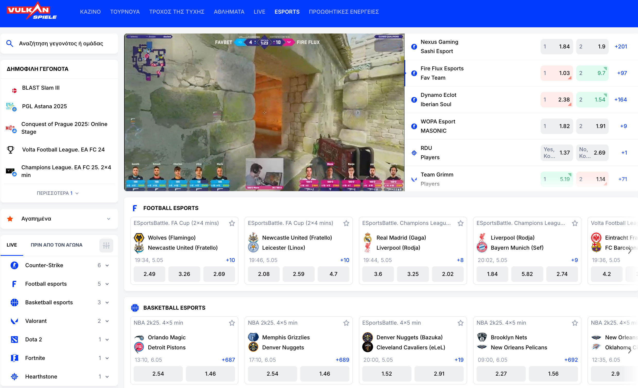Viewport: 638px width, 388px height.
Task: Click the trophy icon for Volta Football League
Action: pos(11,150)
